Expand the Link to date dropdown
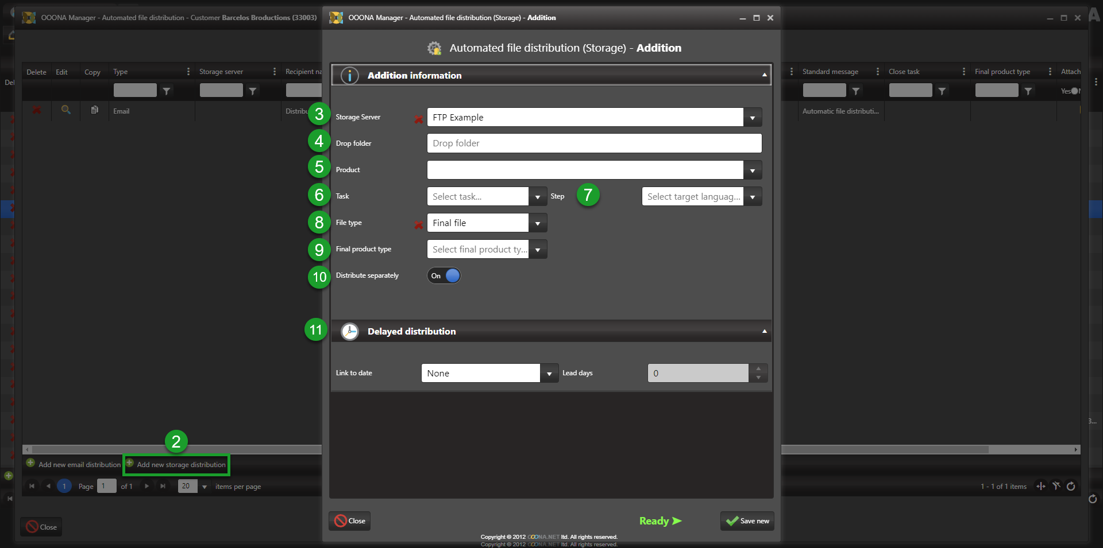This screenshot has width=1103, height=548. pos(549,374)
